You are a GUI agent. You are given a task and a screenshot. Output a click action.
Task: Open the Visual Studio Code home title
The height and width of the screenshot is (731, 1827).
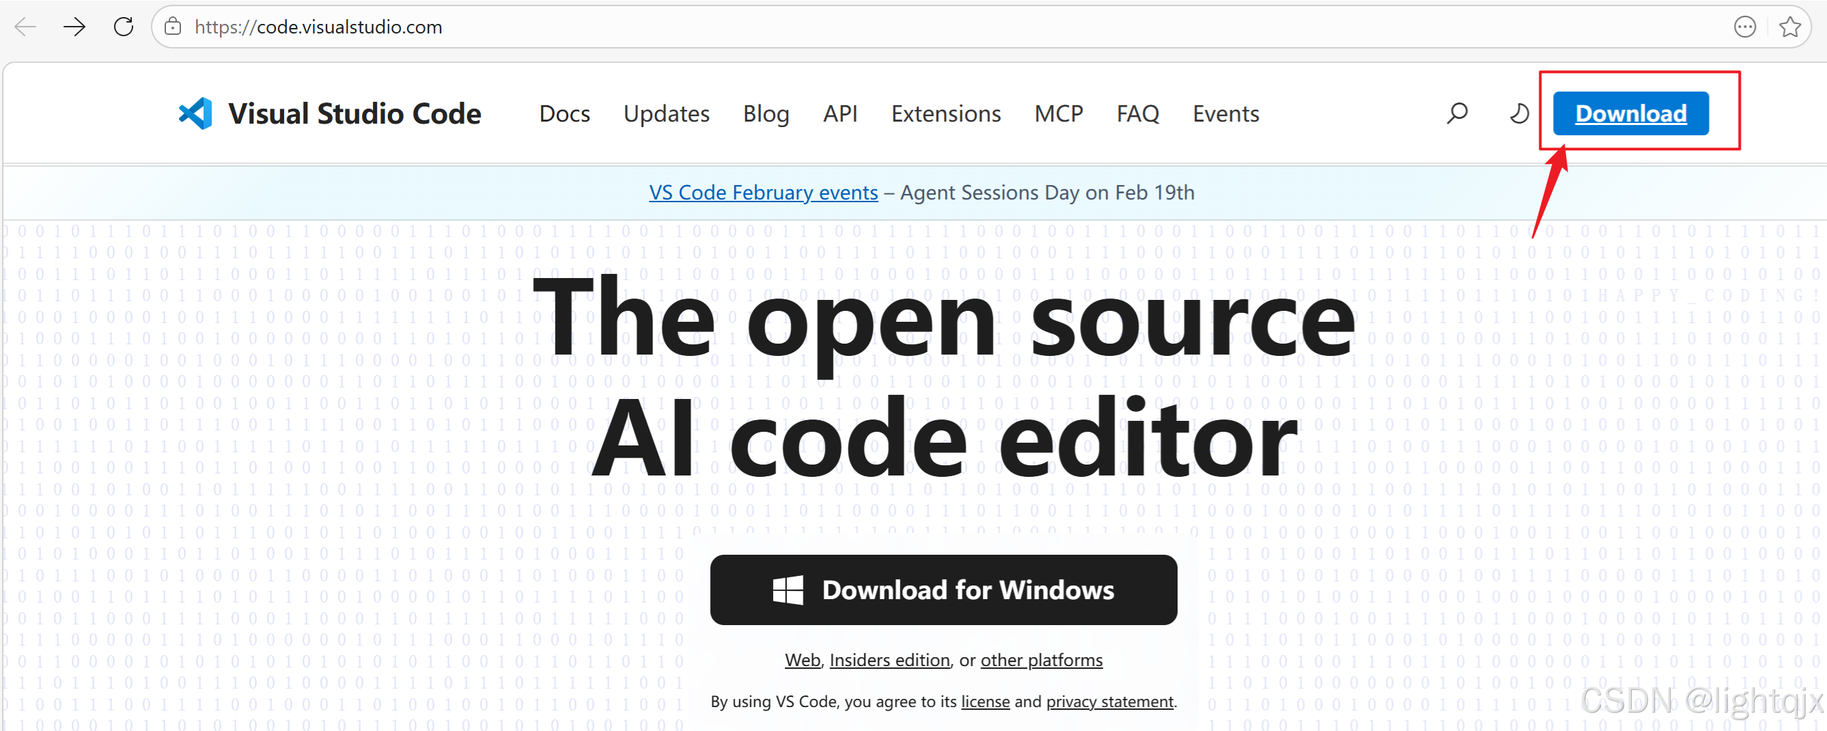[354, 113]
